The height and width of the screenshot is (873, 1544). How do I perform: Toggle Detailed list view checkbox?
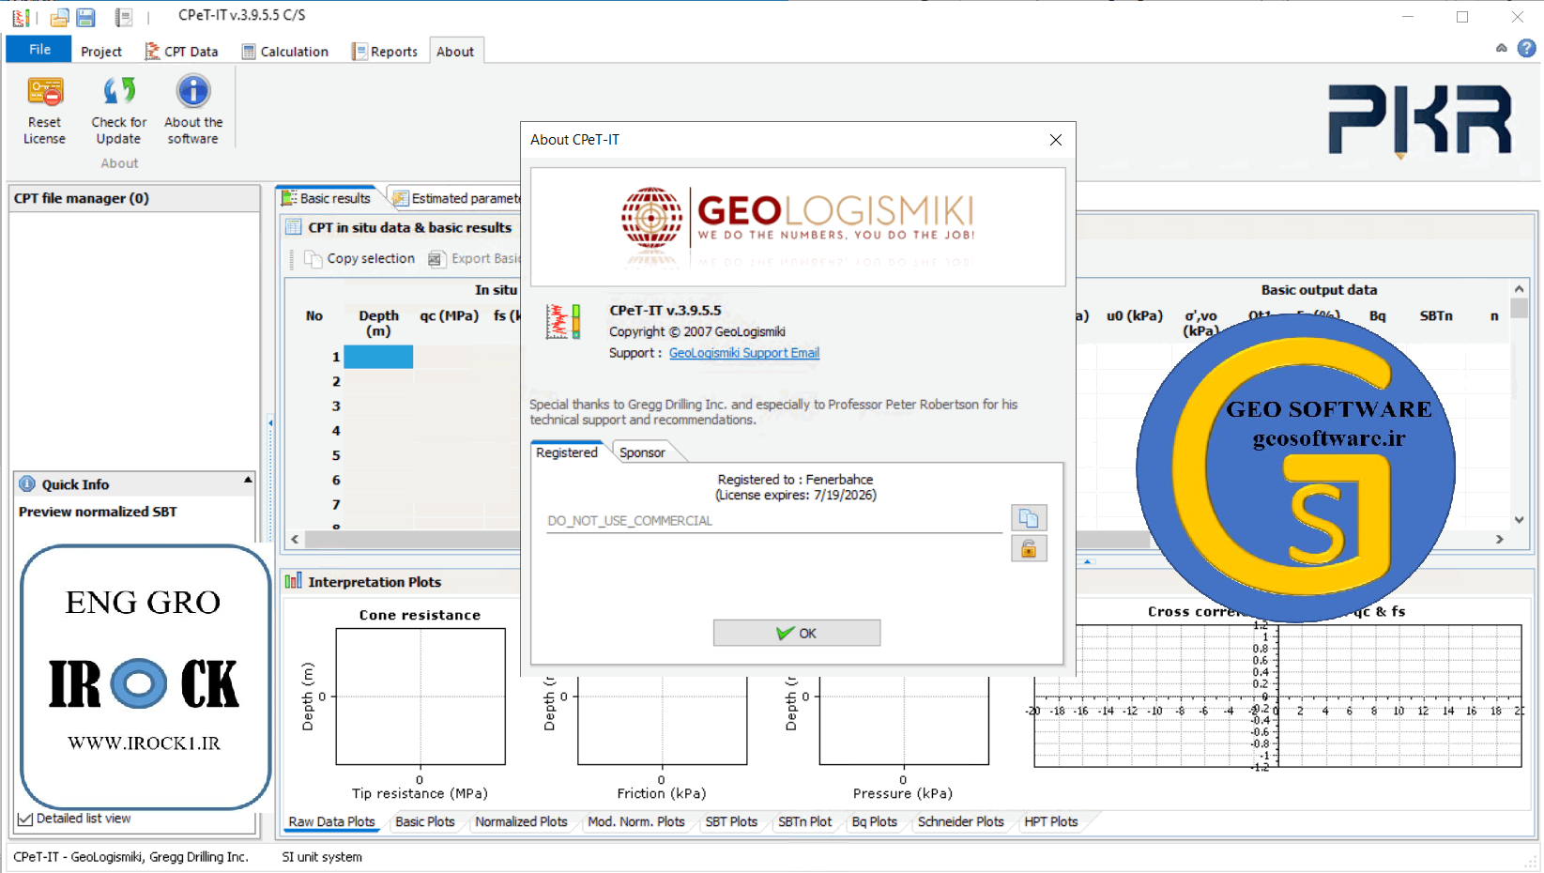[x=25, y=819]
